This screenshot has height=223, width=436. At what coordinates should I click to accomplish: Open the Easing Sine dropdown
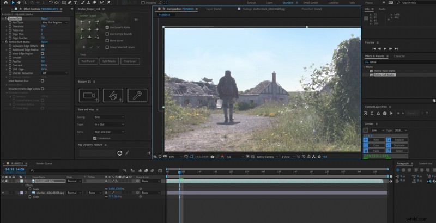point(109,117)
